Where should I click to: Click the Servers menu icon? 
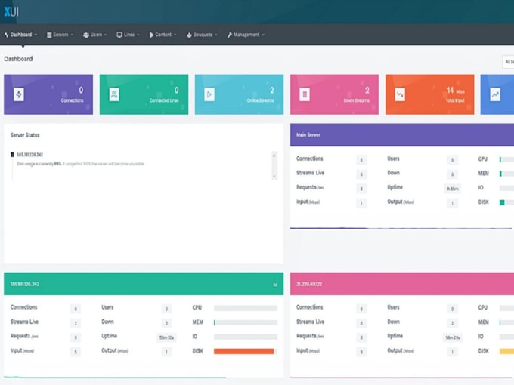pyautogui.click(x=49, y=35)
